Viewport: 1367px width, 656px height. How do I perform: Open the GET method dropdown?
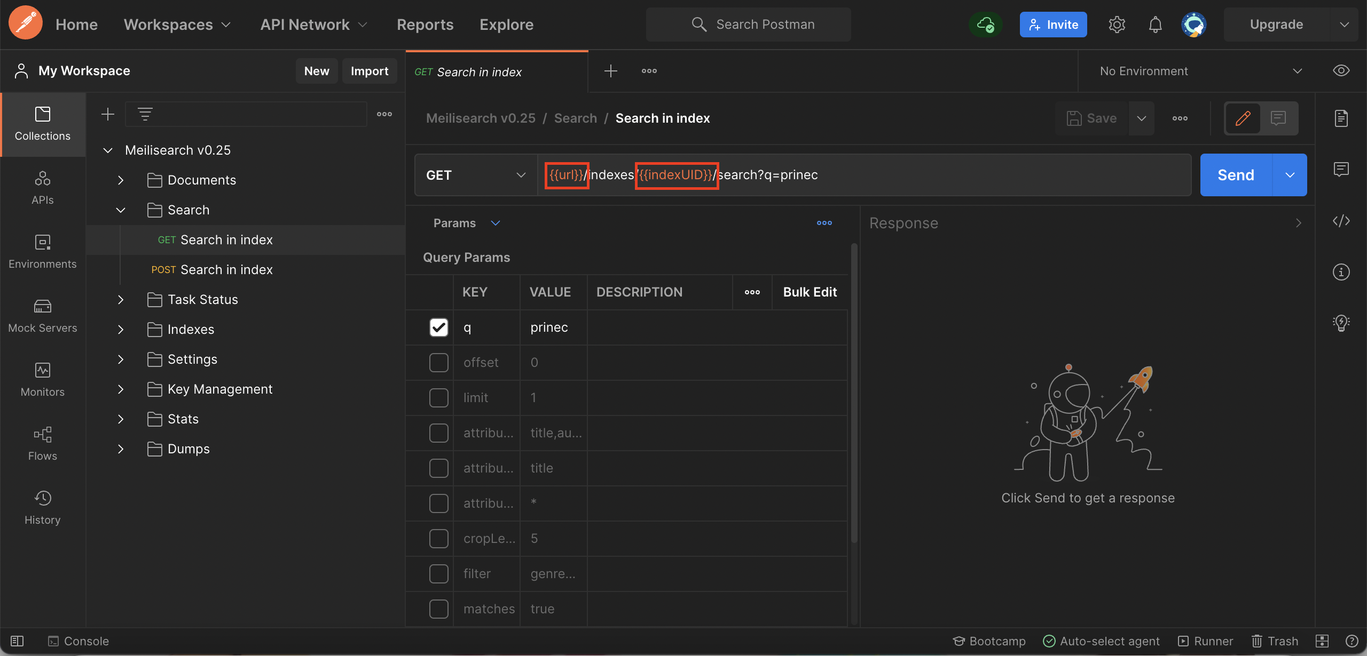(x=475, y=175)
